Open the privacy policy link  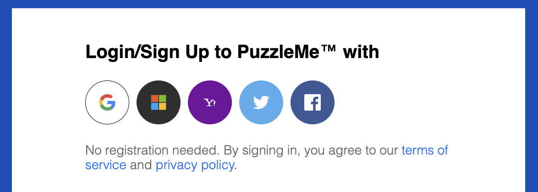point(195,165)
